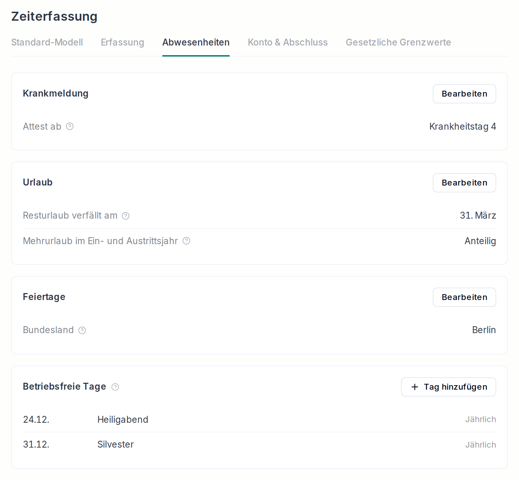The image size is (519, 480).
Task: Click the 24.12. date
Action: (x=36, y=420)
